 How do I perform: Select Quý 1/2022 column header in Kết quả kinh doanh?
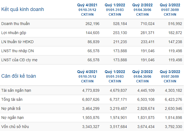115,10
